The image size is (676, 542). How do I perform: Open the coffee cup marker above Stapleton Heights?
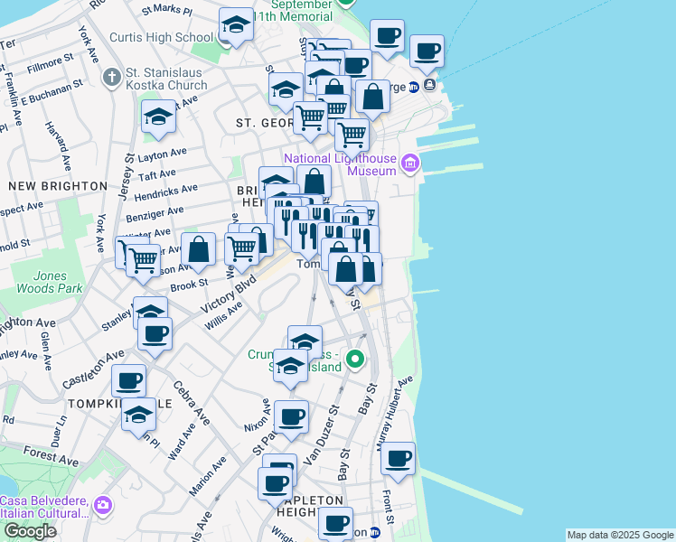point(275,485)
